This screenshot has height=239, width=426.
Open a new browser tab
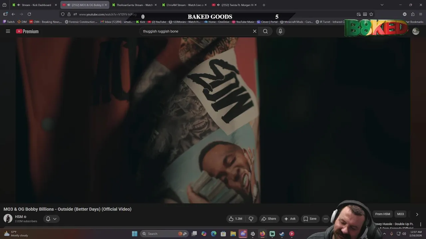(x=264, y=5)
